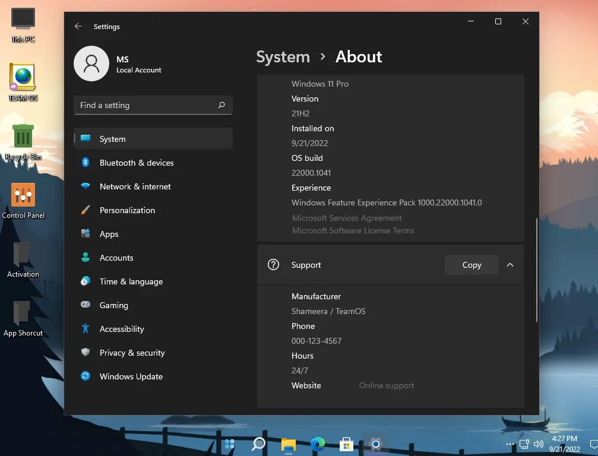
Task: Copy the Support information
Action: [472, 265]
